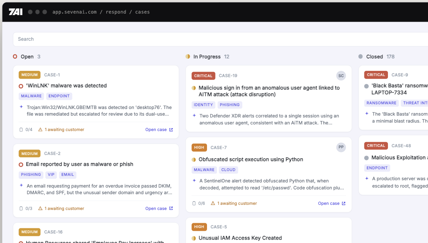Image resolution: width=428 pixels, height=243 pixels.
Task: Click the Closed column grey dot icon
Action: click(x=361, y=57)
